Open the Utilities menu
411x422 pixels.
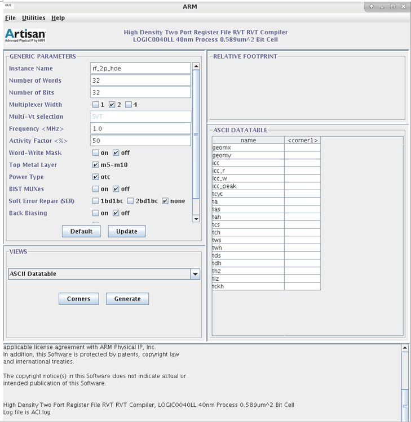33,18
